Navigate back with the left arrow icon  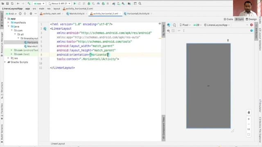pos(18,4)
